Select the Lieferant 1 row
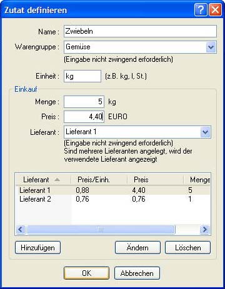 tap(113, 190)
